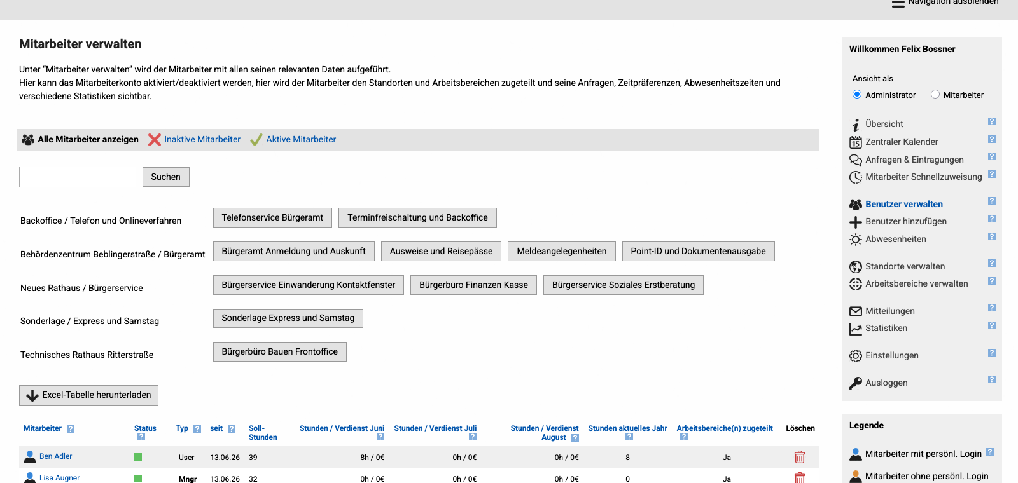
Task: Open Abwesenheiten in sidebar menu
Action: point(896,240)
